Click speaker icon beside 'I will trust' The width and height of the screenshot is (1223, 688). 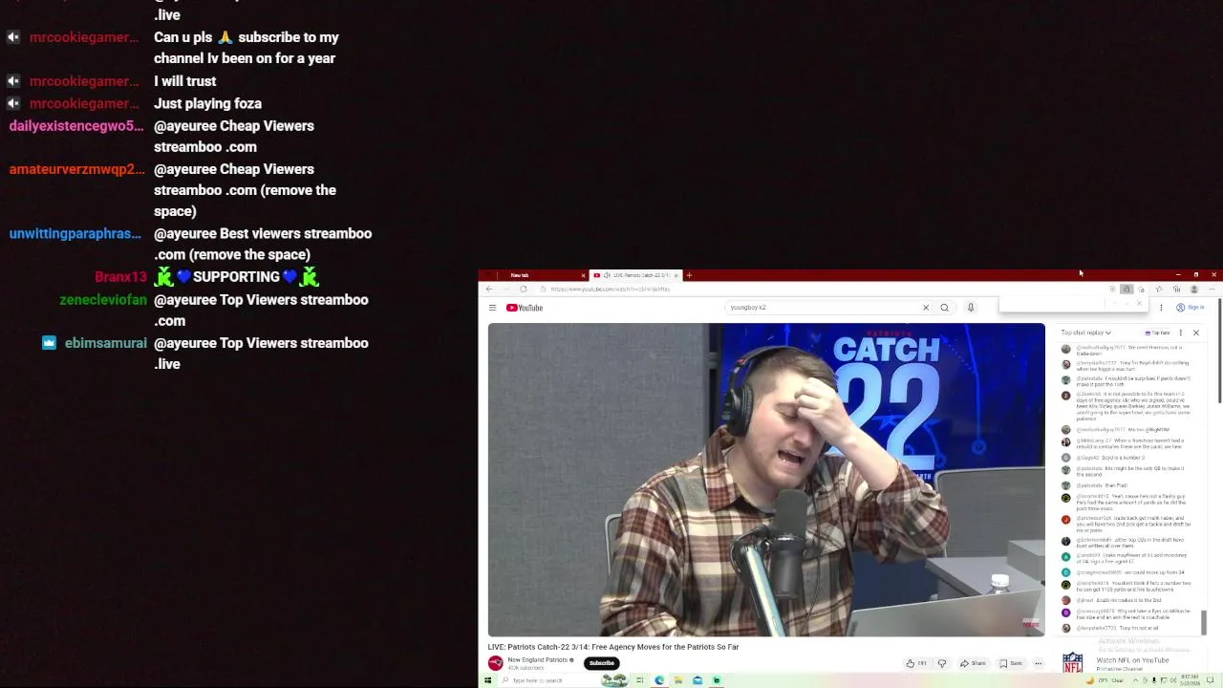pyautogui.click(x=13, y=81)
